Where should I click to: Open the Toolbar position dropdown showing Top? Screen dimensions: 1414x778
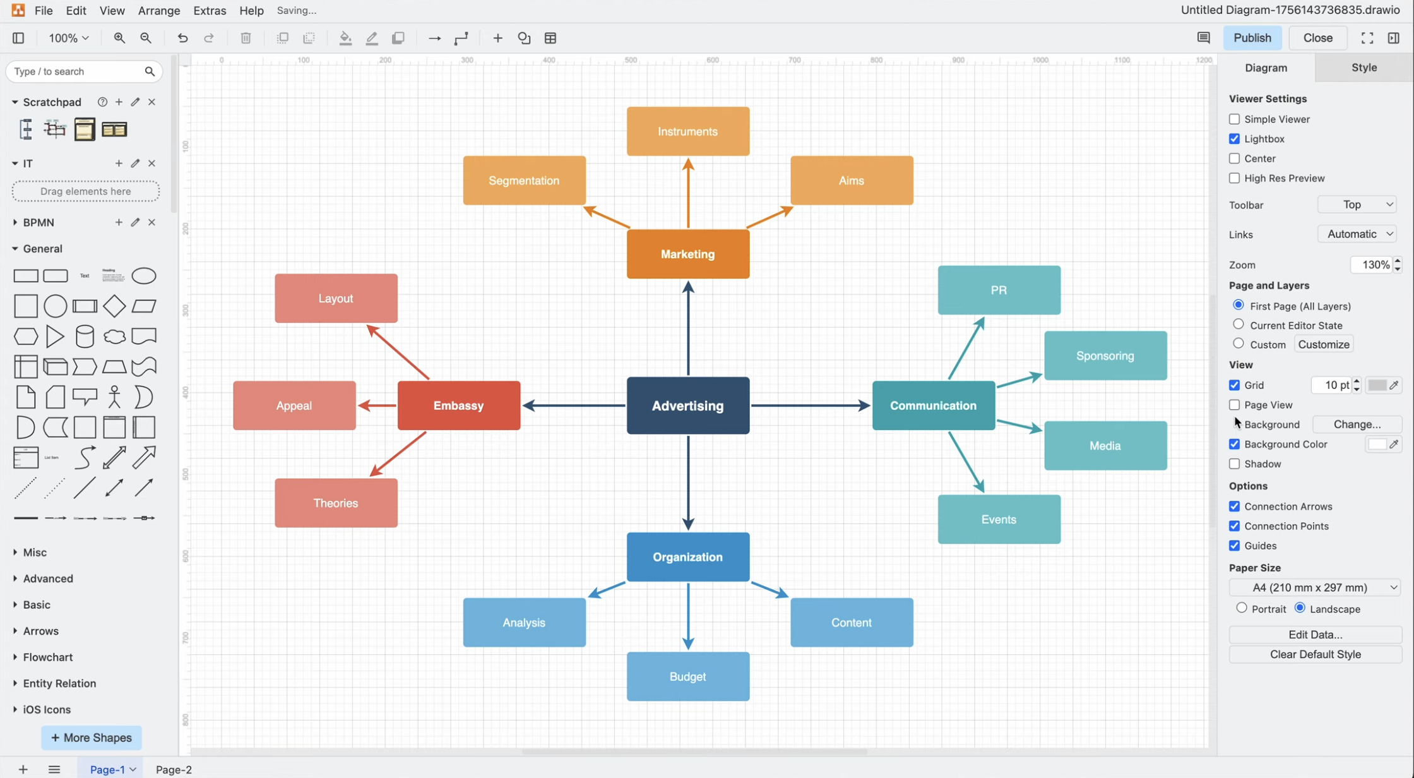coord(1357,204)
